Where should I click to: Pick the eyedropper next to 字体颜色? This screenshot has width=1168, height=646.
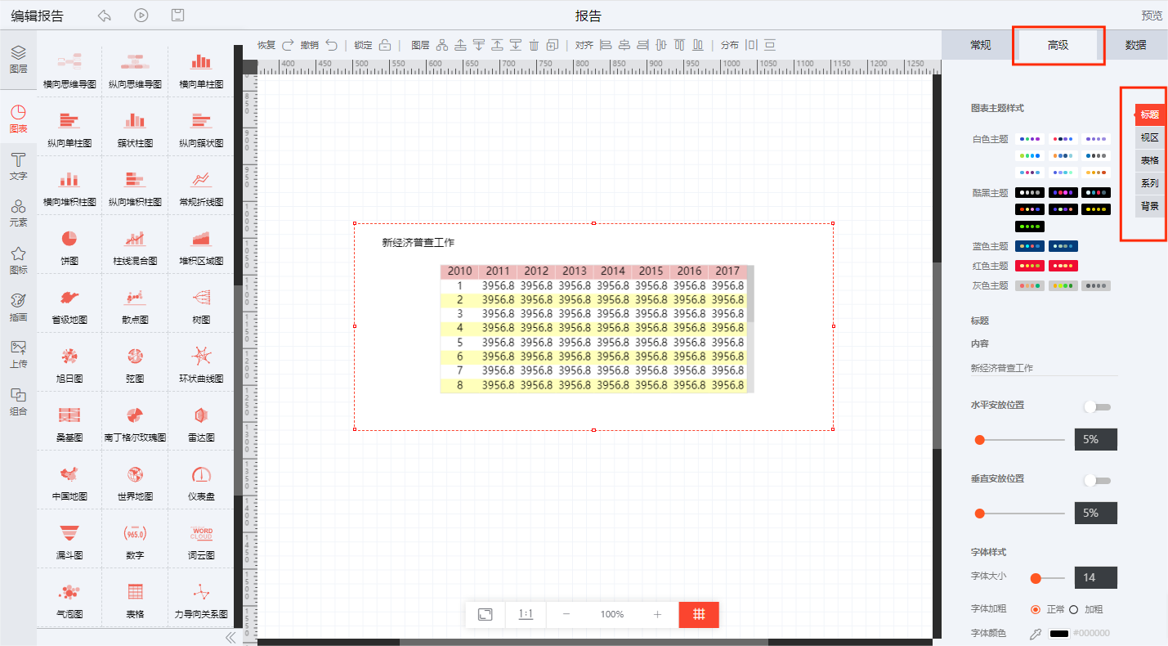point(1036,634)
